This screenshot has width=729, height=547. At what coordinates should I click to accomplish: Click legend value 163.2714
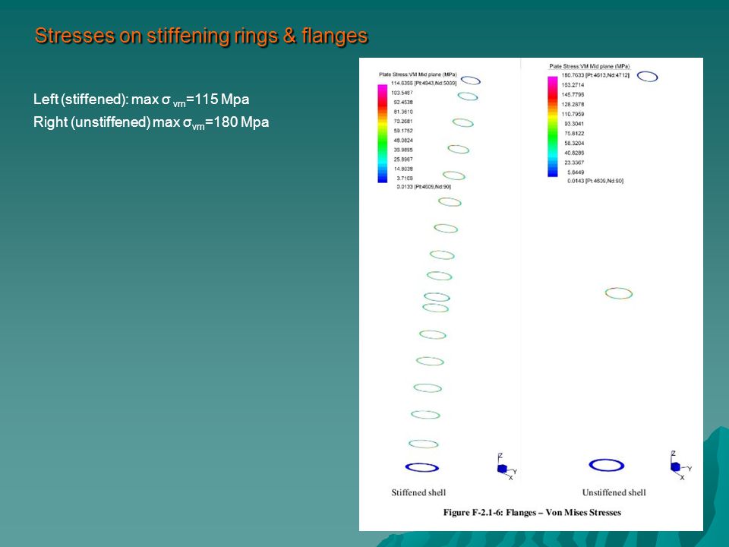tap(573, 84)
